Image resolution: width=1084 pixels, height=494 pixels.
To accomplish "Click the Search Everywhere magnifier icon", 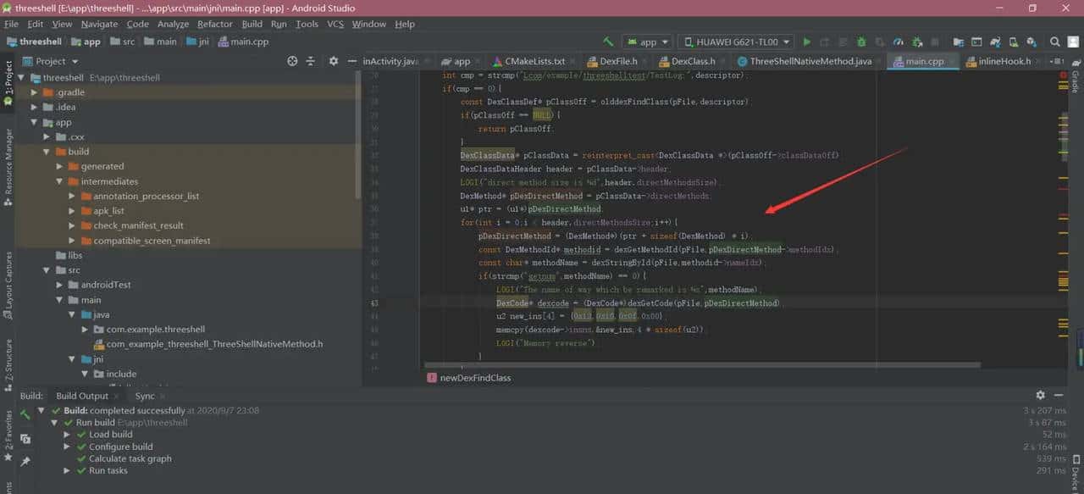I will 1054,42.
